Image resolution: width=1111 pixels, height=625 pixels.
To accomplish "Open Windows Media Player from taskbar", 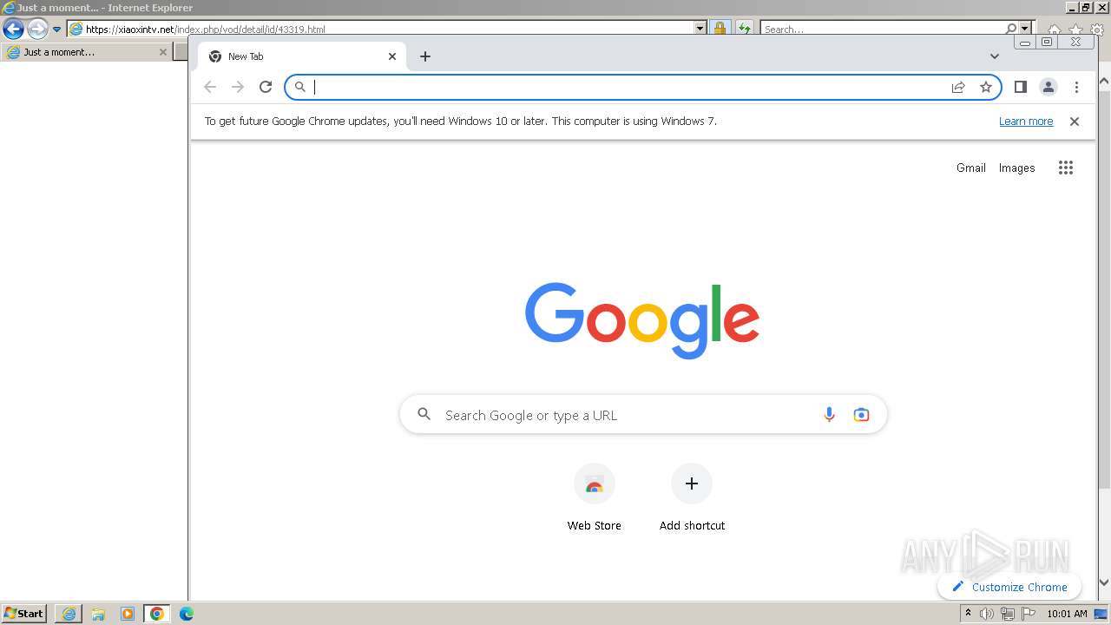I will 128,614.
